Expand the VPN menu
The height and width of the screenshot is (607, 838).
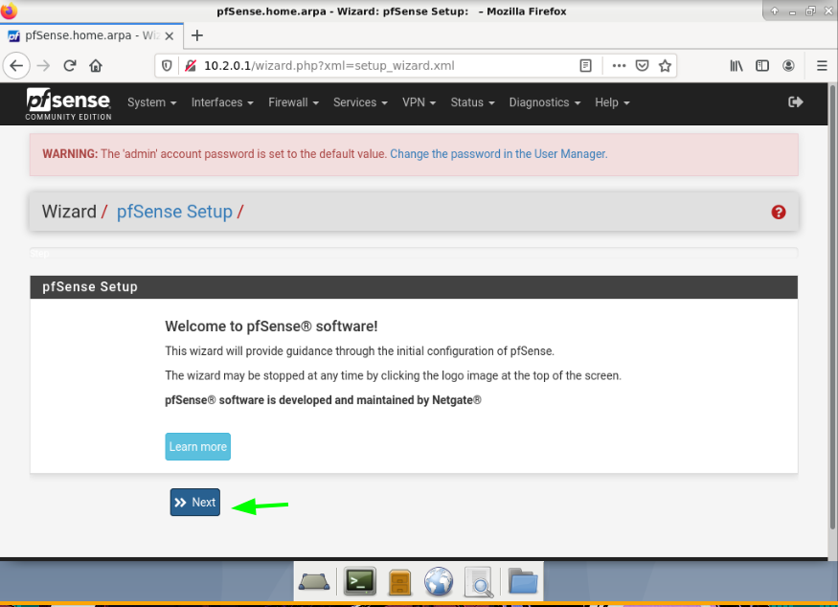click(419, 102)
